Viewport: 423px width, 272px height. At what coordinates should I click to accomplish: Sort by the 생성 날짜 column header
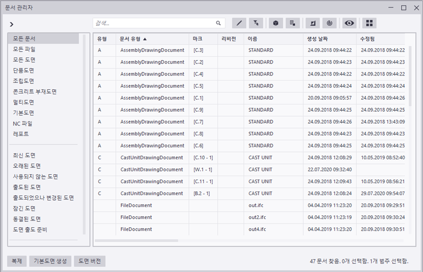click(x=330, y=39)
